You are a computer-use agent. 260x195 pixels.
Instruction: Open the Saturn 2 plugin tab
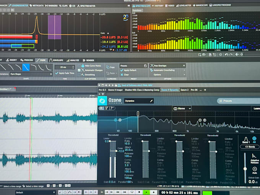184,90
